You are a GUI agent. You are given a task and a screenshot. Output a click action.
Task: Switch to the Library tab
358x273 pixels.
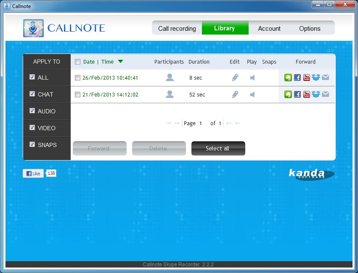[x=225, y=28]
